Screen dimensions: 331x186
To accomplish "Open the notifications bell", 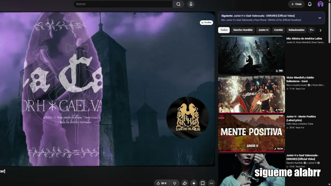I will [x=310, y=4].
